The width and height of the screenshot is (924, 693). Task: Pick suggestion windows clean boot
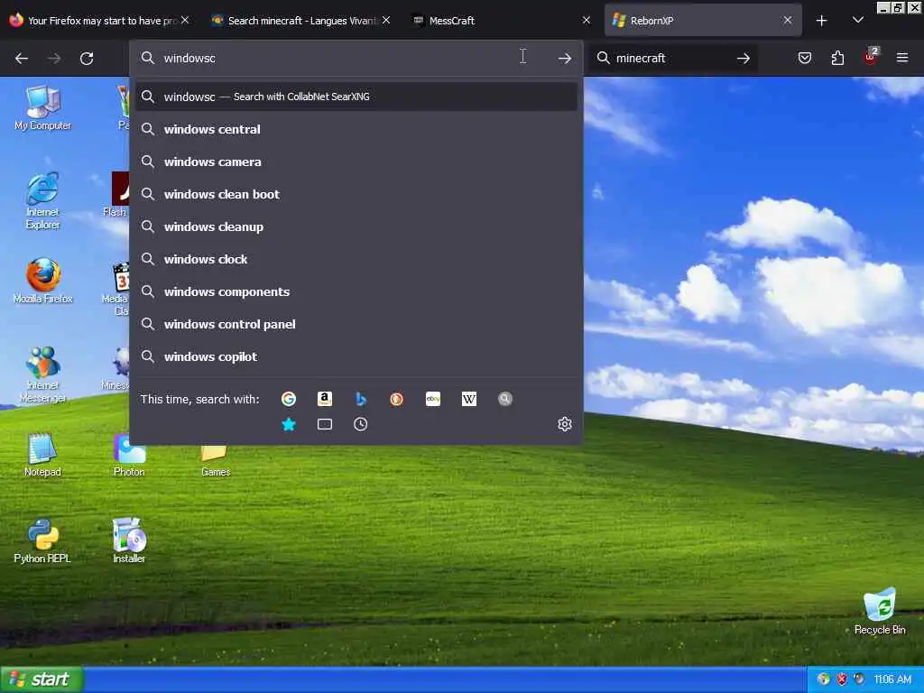(x=356, y=194)
